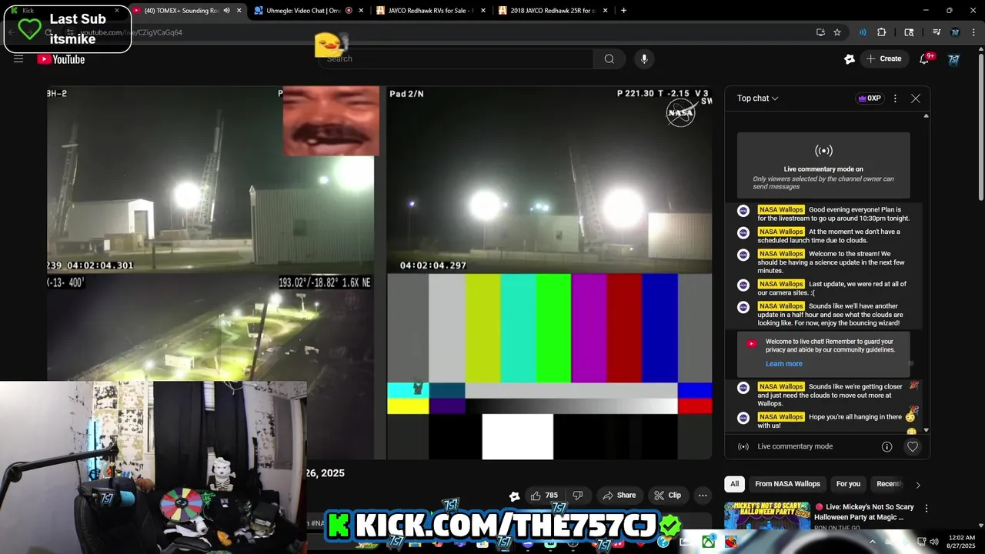Screen dimensions: 985x554
Task: Send a heart reaction in chat
Action: 913,446
